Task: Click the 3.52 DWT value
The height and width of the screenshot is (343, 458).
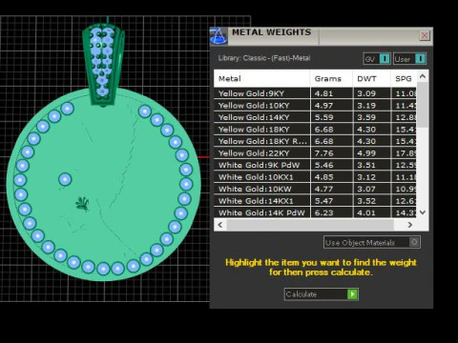Action: 366,201
